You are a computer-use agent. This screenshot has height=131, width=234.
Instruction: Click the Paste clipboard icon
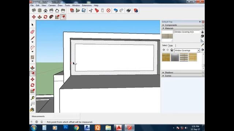(x=102, y=11)
